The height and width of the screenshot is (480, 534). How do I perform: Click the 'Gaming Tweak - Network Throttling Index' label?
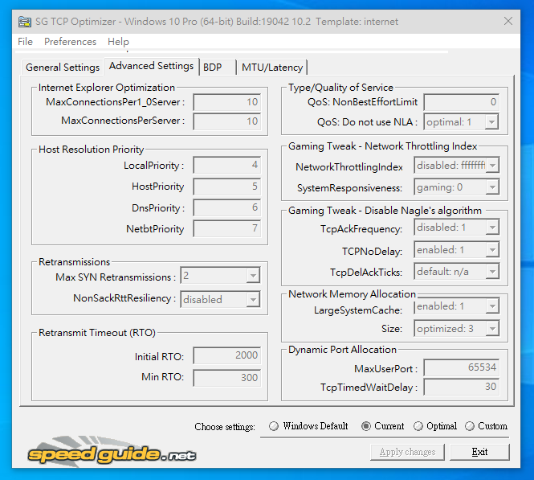click(382, 146)
